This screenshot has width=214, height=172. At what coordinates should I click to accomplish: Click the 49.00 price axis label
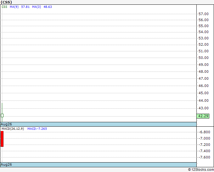204,65
